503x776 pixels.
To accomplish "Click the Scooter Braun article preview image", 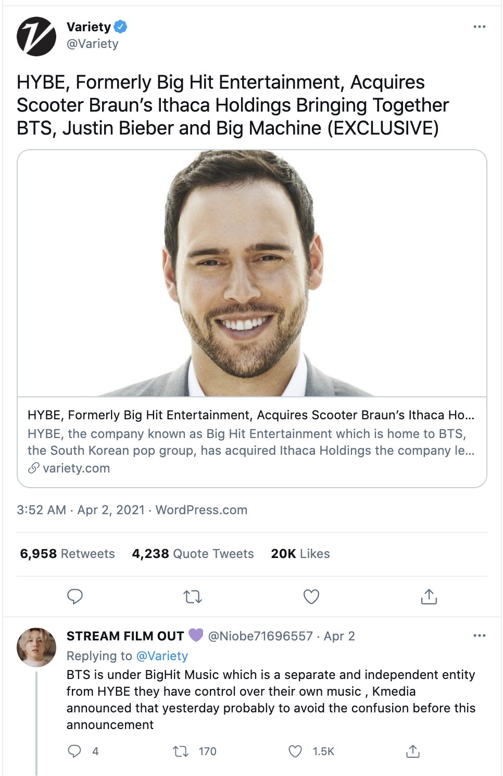I will point(251,273).
